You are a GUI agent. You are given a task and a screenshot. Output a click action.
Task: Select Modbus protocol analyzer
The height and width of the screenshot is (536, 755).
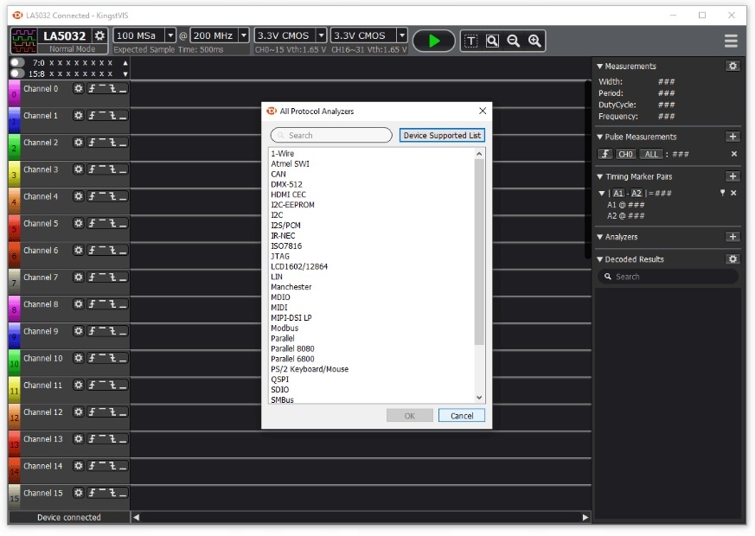284,329
